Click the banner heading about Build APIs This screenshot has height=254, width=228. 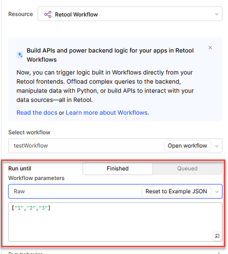pyautogui.click(x=110, y=55)
